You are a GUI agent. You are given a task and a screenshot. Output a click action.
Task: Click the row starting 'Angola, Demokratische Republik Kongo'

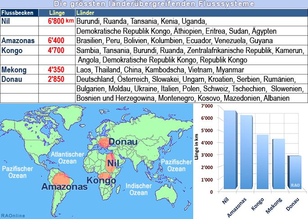191,60
